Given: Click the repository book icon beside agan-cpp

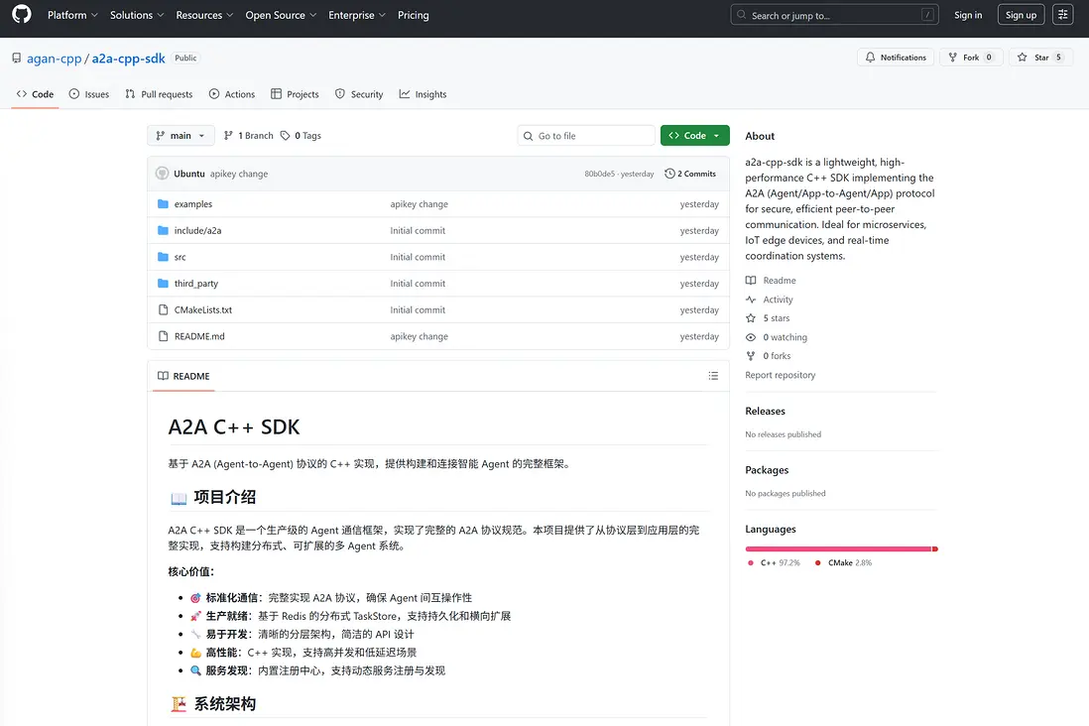Looking at the screenshot, I should click(x=16, y=59).
